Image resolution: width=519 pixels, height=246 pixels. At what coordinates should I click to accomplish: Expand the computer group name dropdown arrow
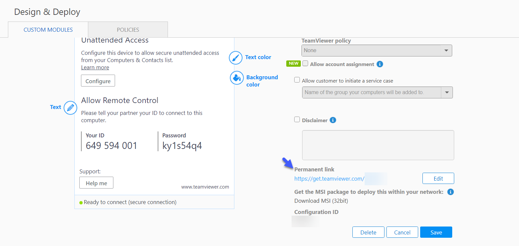(x=447, y=92)
